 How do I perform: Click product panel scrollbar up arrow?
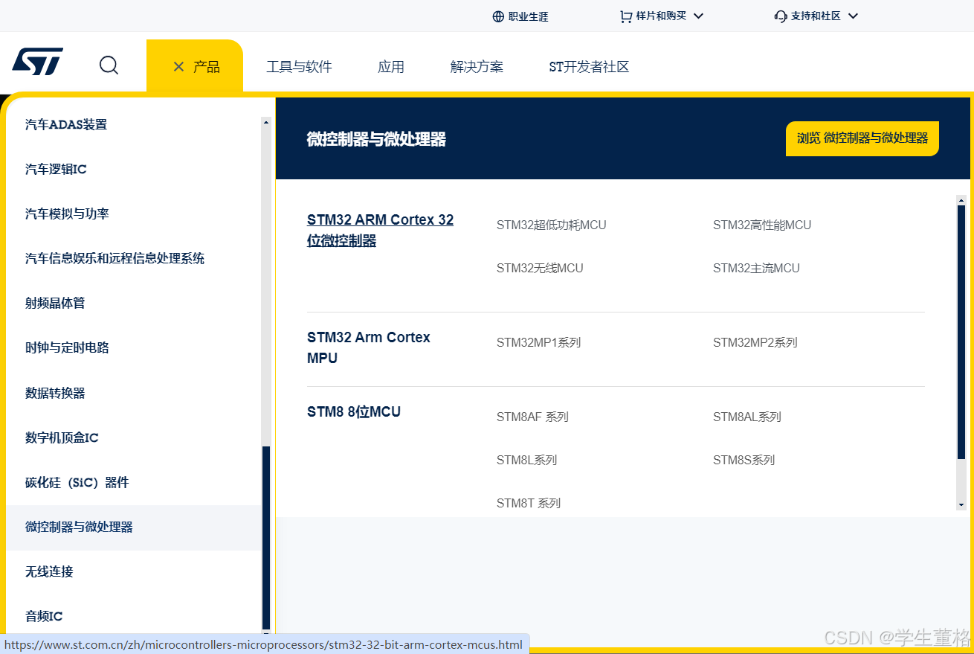pos(961,200)
